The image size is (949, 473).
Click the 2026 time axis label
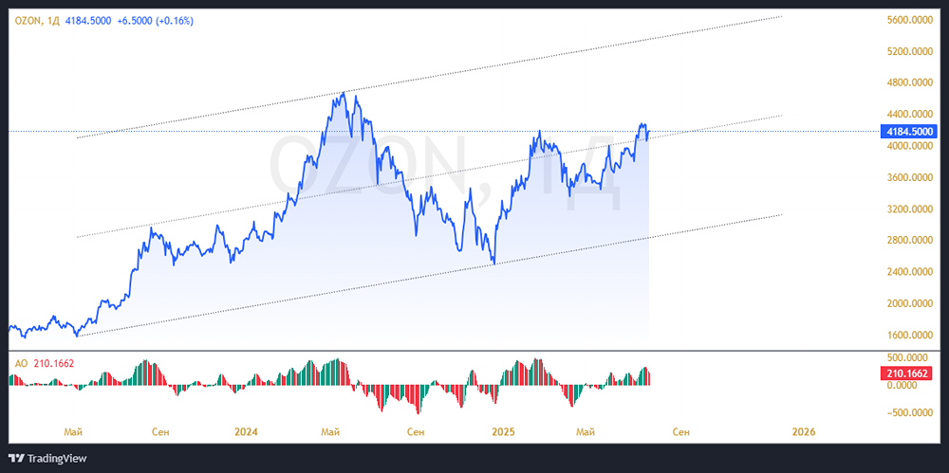(804, 432)
